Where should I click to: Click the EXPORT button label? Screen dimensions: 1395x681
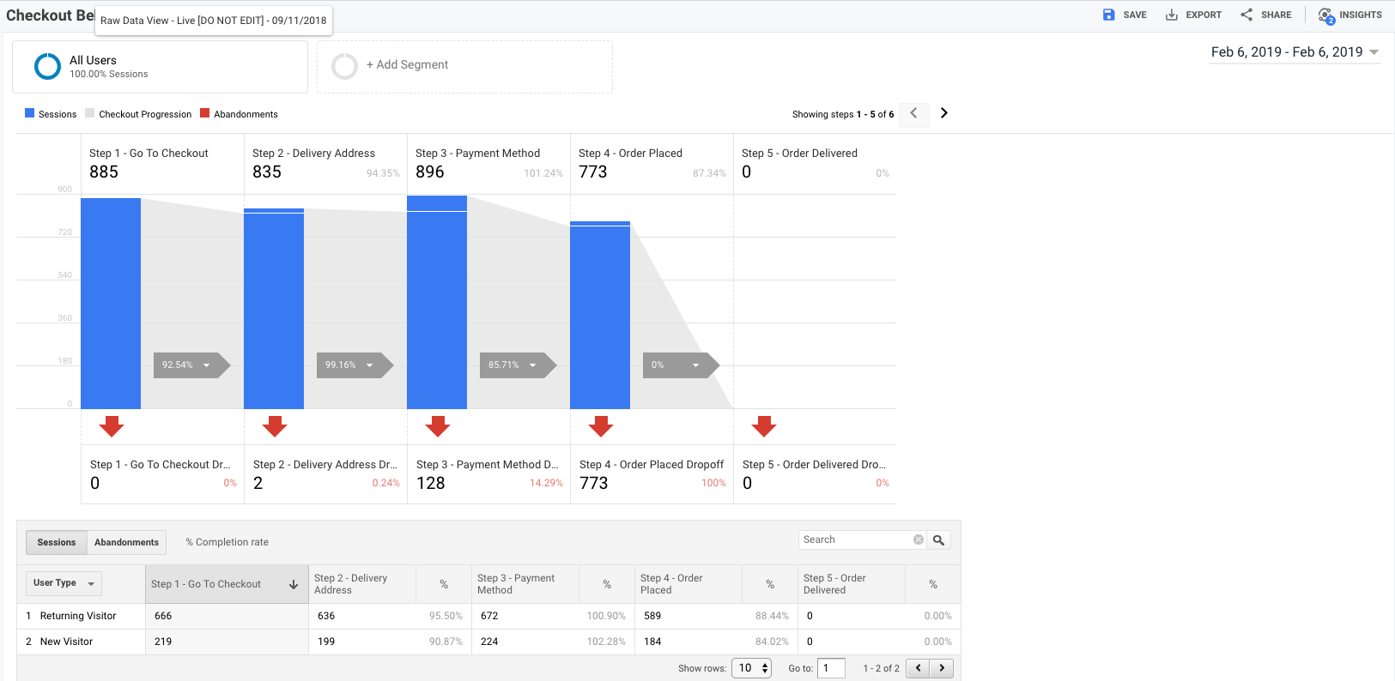[1204, 15]
